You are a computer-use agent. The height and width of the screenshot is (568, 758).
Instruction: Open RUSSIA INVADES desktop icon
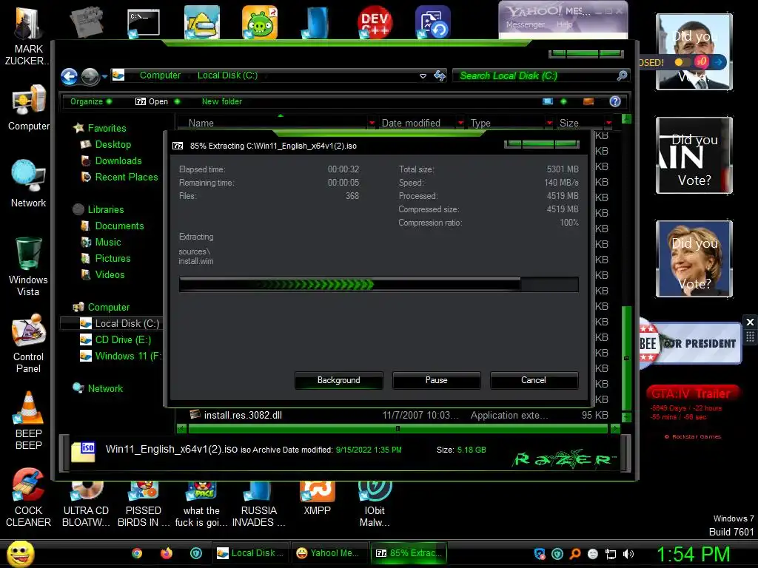tap(259, 504)
